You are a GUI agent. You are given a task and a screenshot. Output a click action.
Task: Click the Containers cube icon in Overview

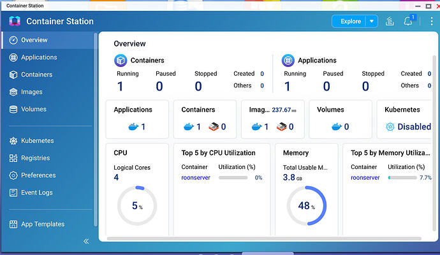pos(121,61)
